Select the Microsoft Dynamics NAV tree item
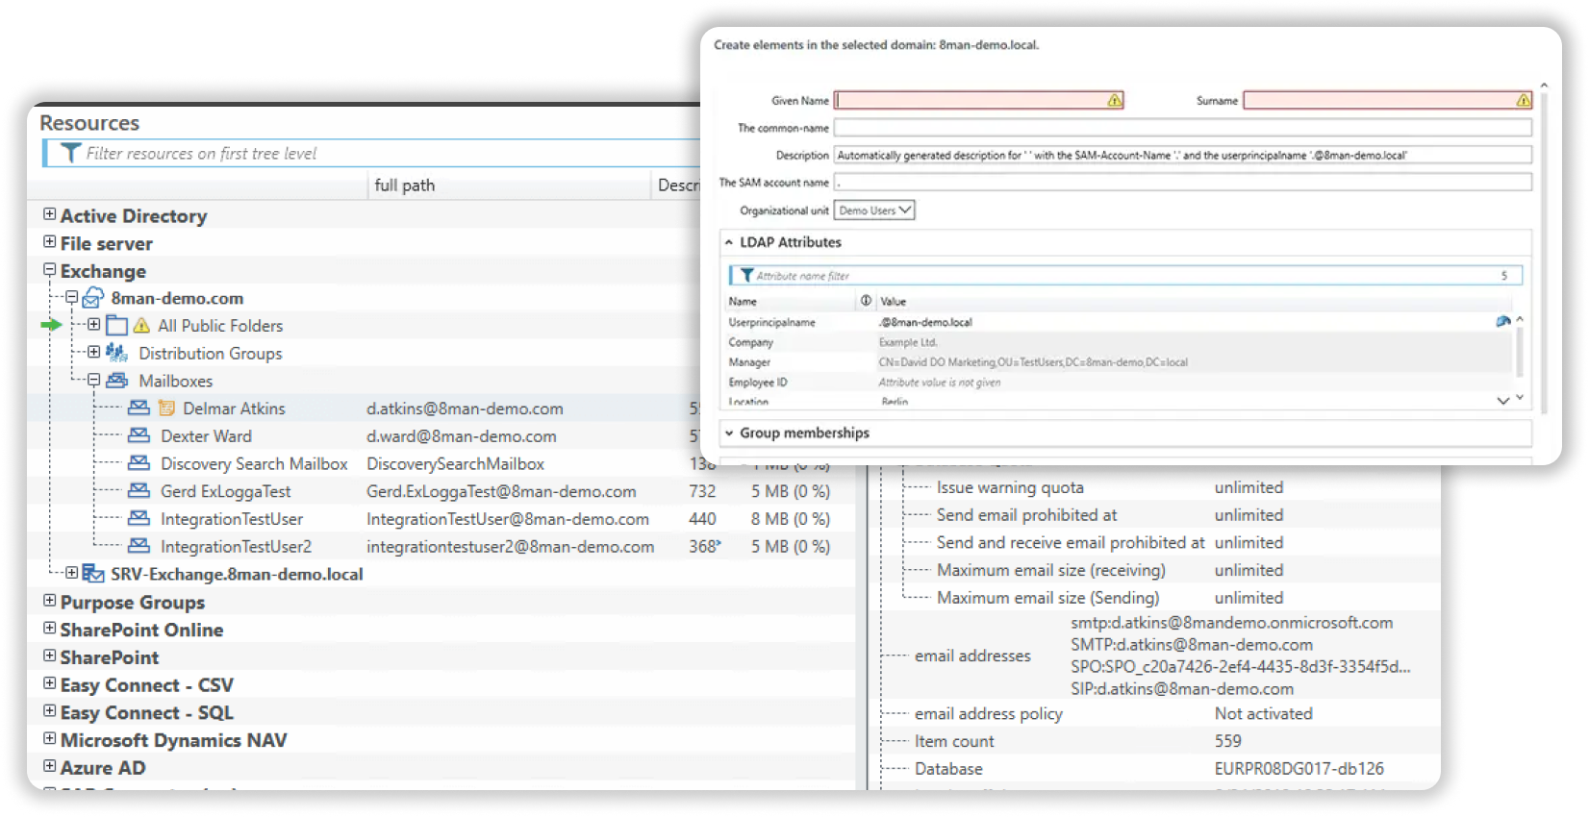This screenshot has height=817, width=1589. 173,740
